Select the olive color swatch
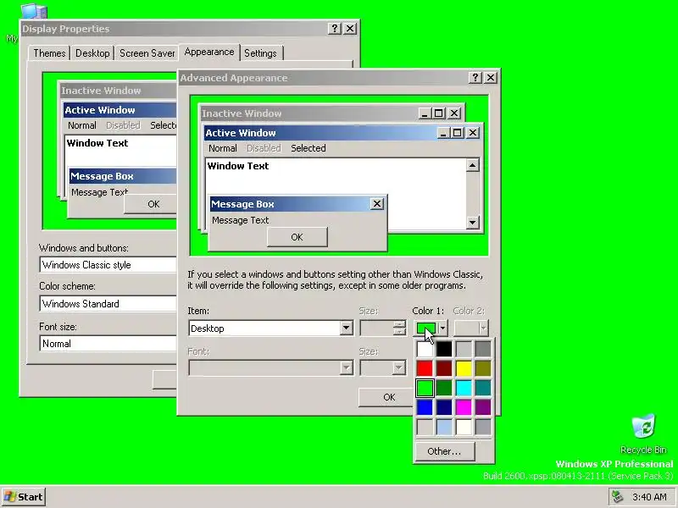Viewport: 678px width, 508px height. (x=483, y=368)
